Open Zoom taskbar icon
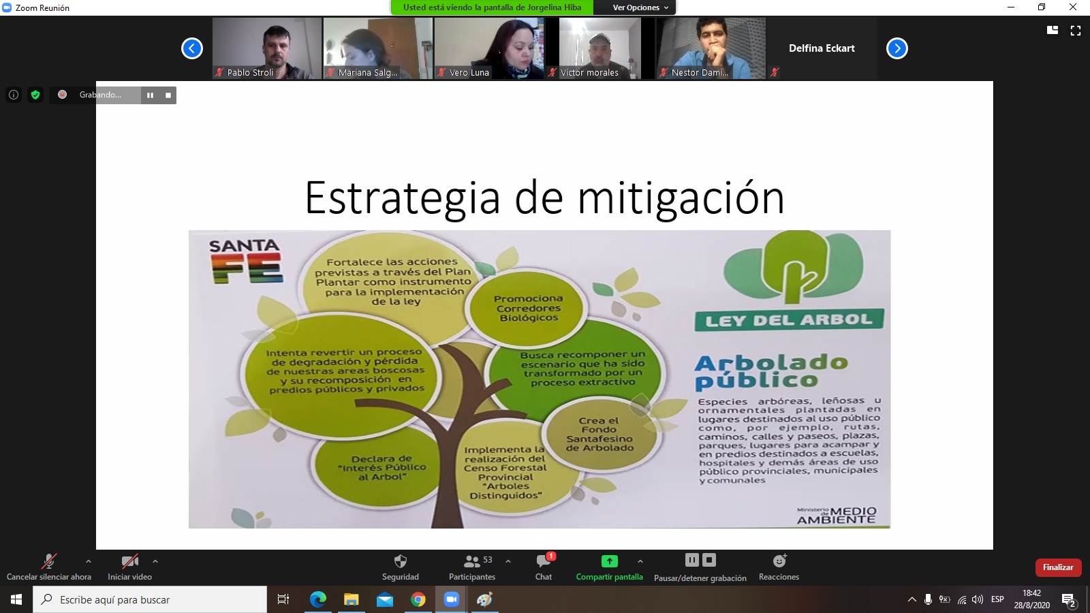The image size is (1090, 613). coord(451,599)
